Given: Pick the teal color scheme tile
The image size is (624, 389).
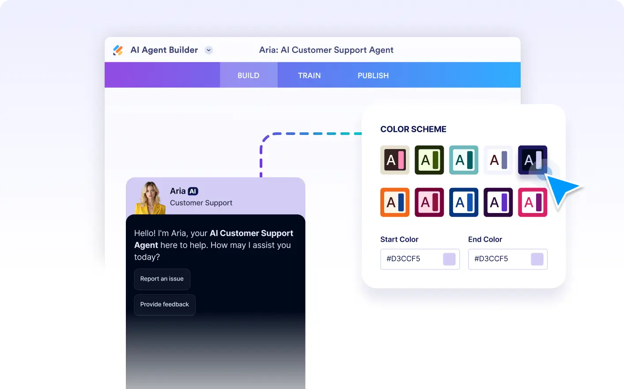Looking at the screenshot, I should tap(464, 160).
